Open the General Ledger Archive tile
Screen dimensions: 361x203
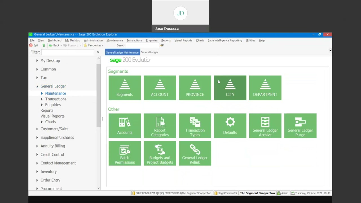click(265, 126)
